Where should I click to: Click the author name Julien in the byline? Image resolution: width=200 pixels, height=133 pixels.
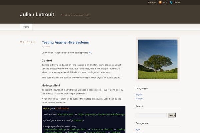[47, 47]
